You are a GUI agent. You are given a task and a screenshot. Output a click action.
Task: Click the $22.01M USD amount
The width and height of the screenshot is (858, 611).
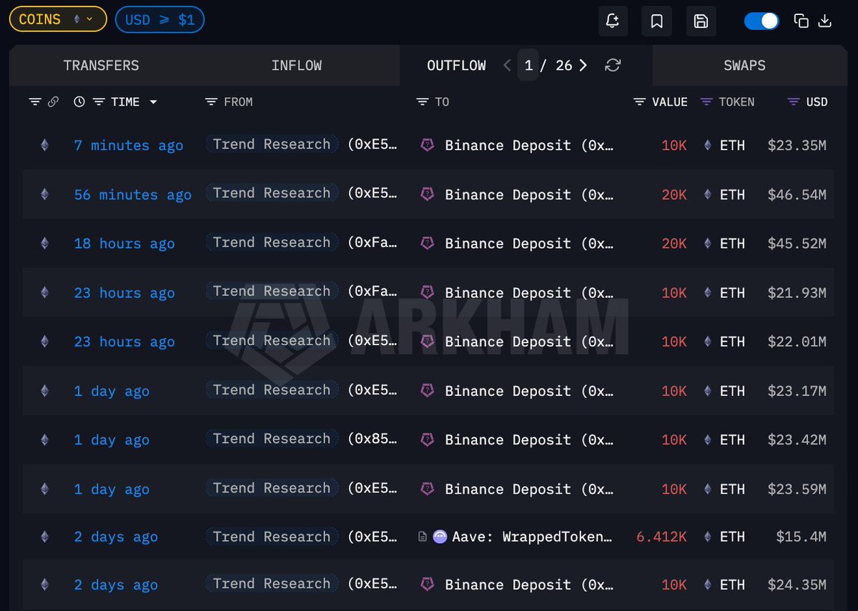click(797, 342)
